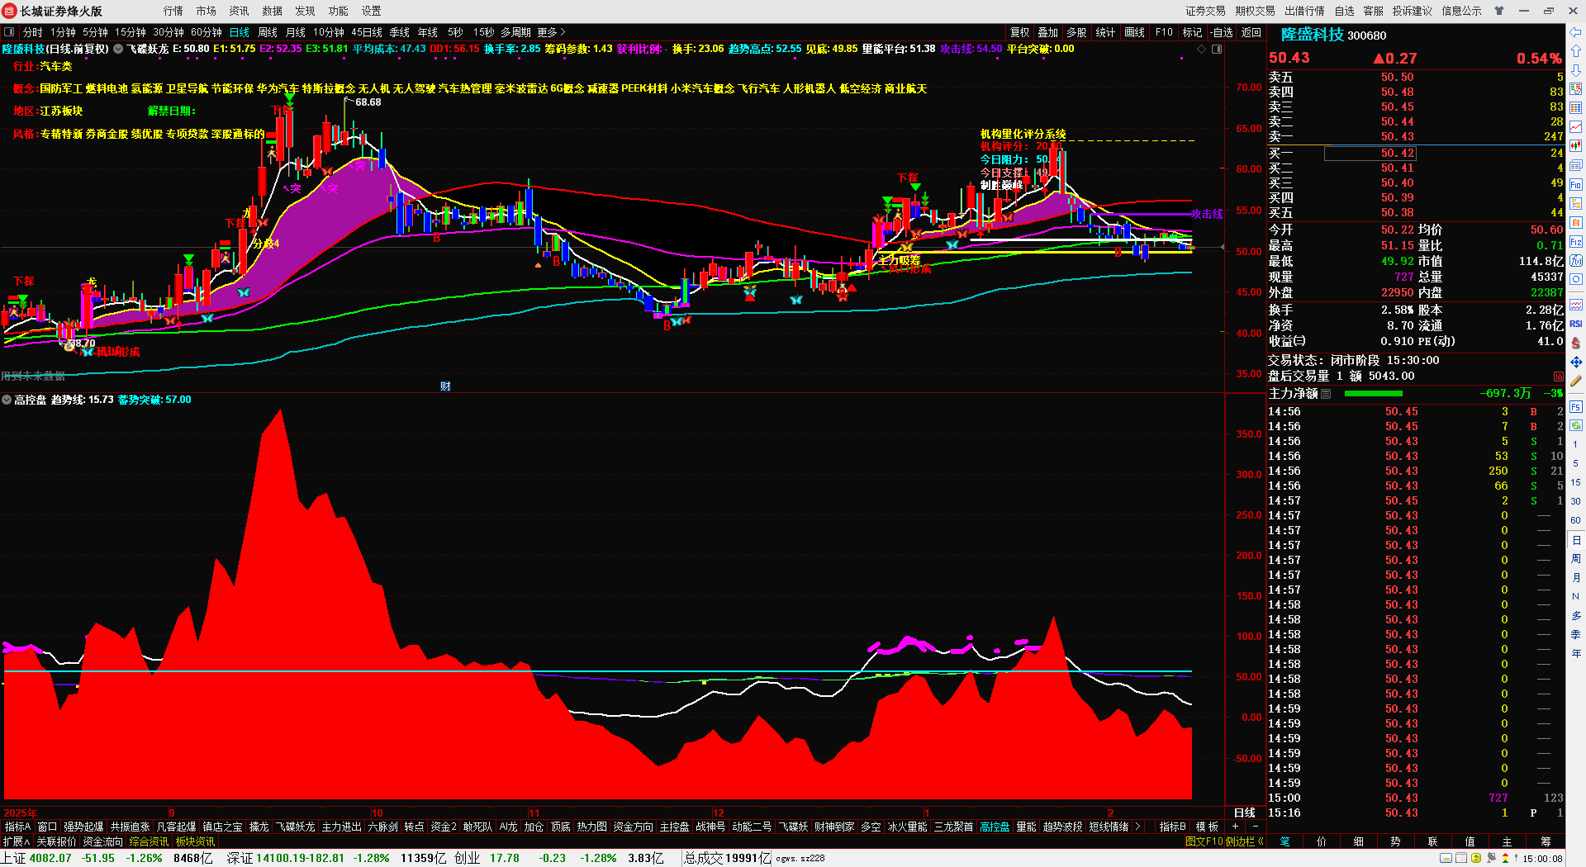Click the 返回 button
The width and height of the screenshot is (1586, 867).
1251,32
